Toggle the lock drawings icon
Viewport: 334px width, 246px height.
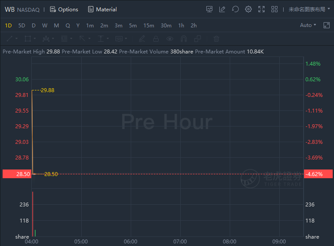pyautogui.click(x=156, y=39)
